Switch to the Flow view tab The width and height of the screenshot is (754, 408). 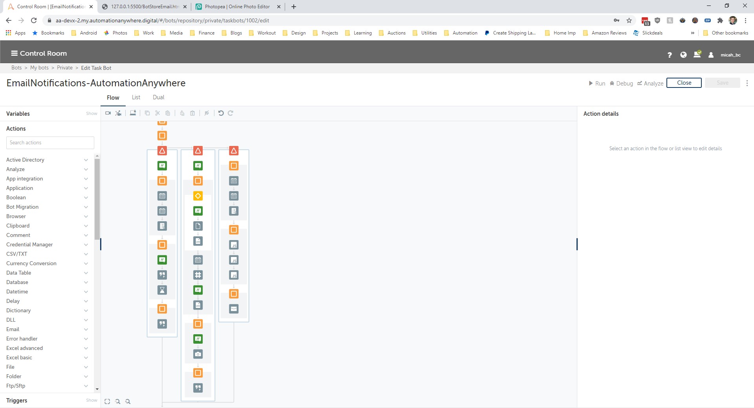[x=113, y=98]
